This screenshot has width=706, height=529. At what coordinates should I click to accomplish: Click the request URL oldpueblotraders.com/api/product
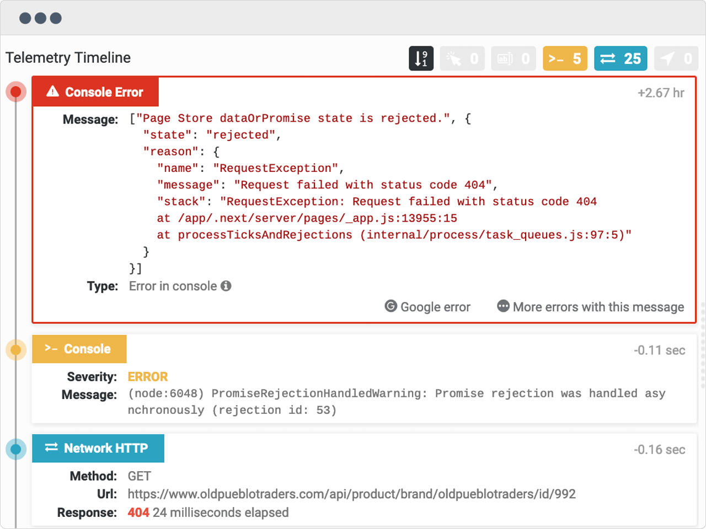point(352,494)
